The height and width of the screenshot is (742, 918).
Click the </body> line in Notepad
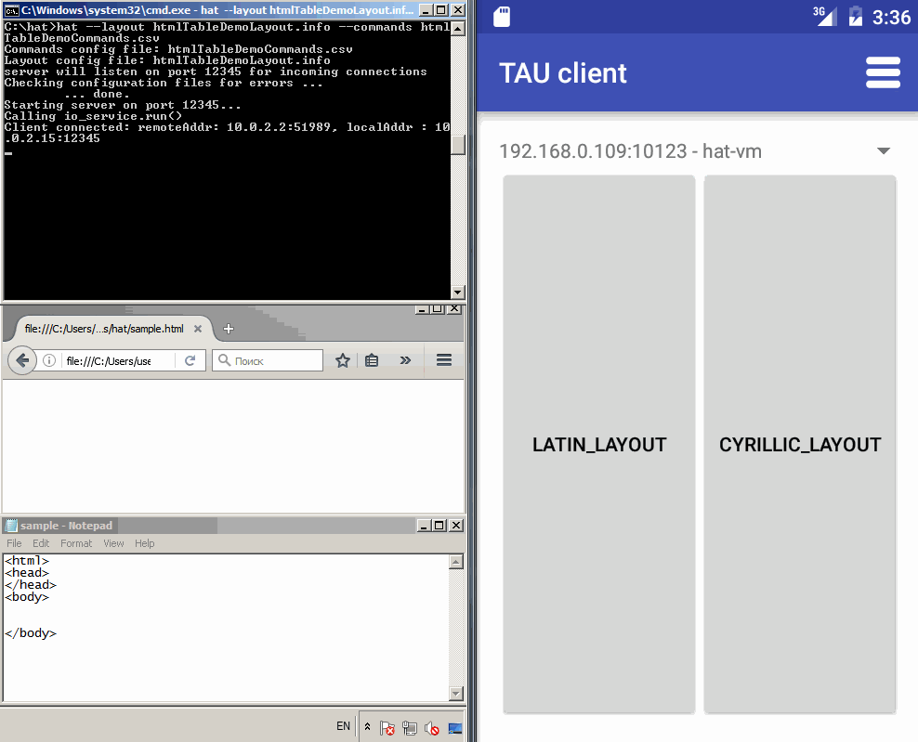coord(31,632)
